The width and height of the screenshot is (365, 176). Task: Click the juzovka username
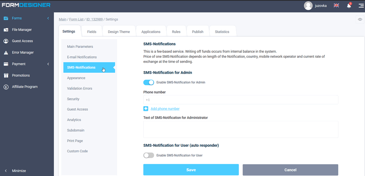(321, 6)
